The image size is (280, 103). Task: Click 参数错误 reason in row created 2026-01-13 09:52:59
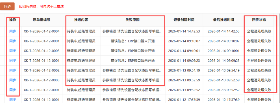click(132, 80)
